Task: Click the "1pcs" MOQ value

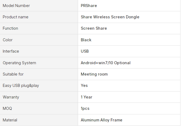Action: 85,108
